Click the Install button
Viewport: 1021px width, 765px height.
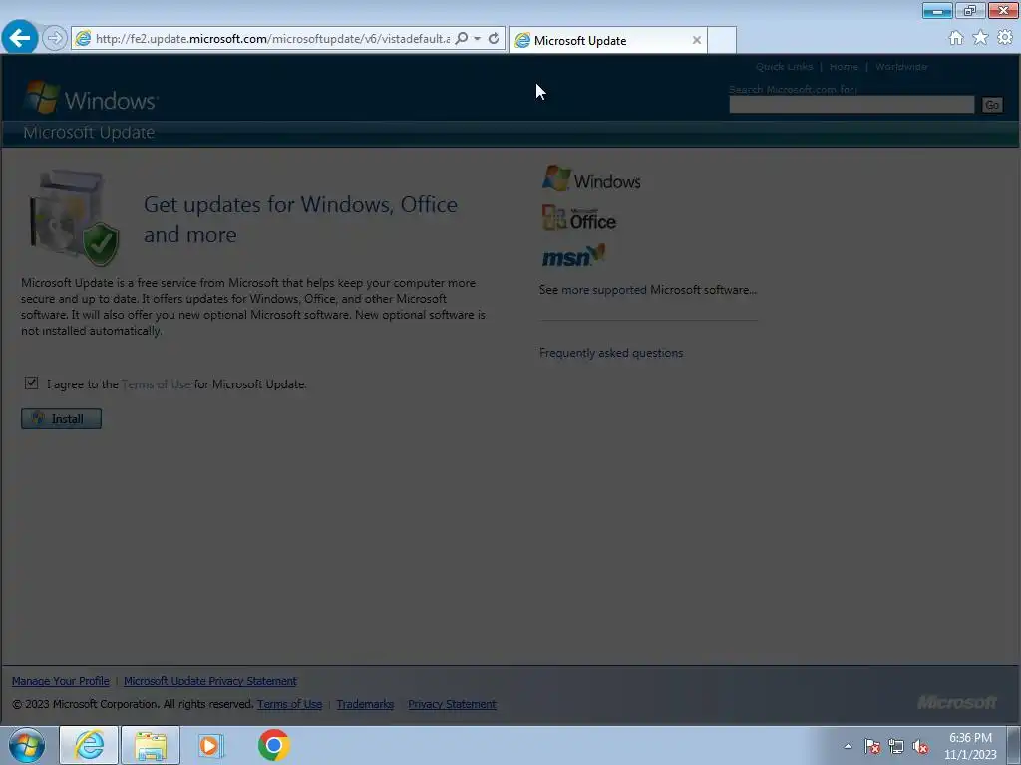(x=61, y=419)
